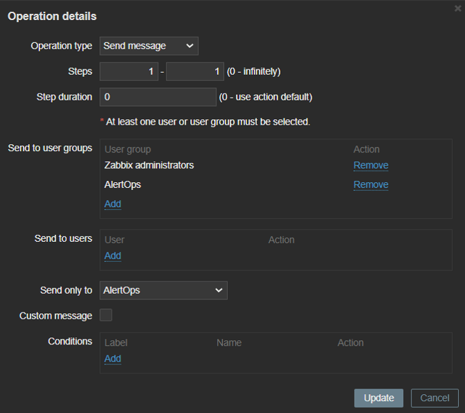Cancel the operation changes
Viewport: 465px width, 413px height.
pyautogui.click(x=434, y=398)
